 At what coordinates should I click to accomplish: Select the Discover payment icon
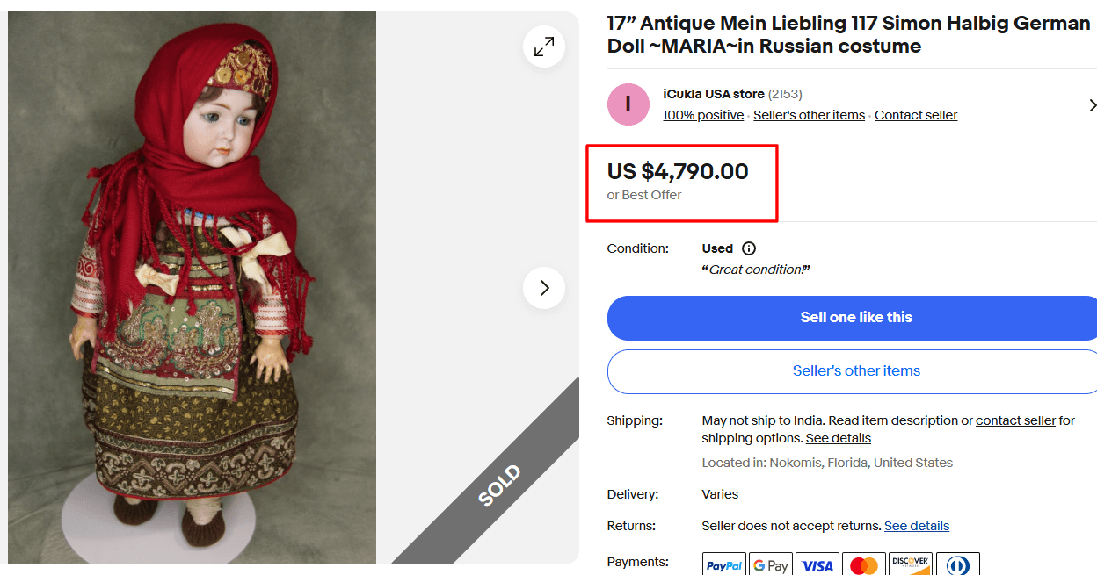(x=911, y=564)
